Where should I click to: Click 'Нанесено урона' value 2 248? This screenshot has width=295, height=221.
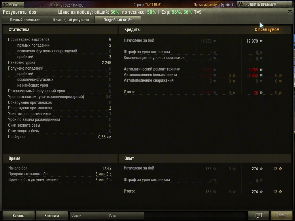tap(107, 62)
